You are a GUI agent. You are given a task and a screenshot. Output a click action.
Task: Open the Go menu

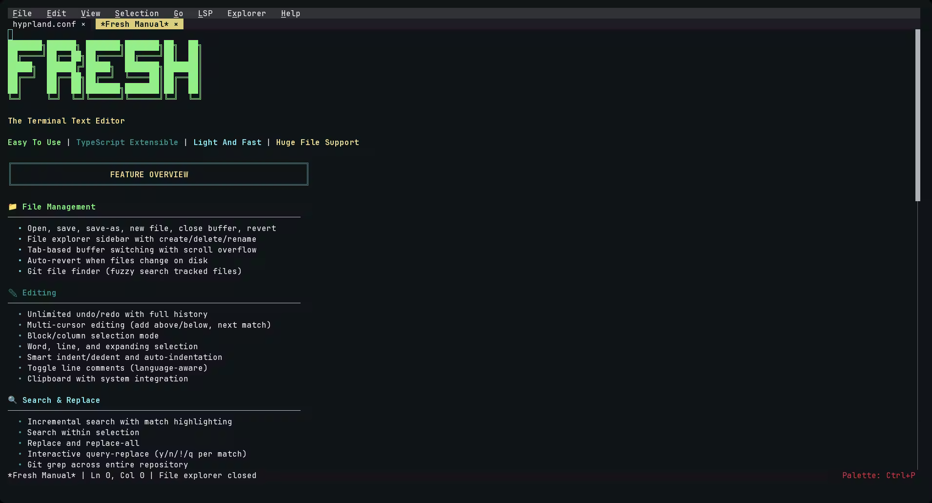tap(178, 14)
